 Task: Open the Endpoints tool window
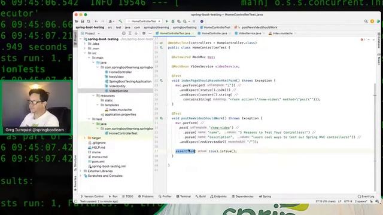click(x=218, y=196)
